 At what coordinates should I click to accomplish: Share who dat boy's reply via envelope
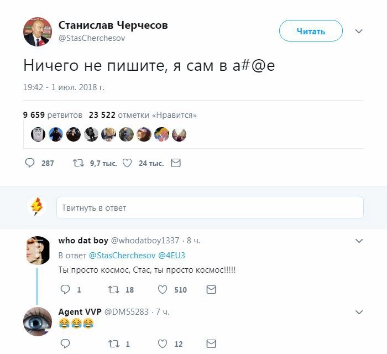211,289
